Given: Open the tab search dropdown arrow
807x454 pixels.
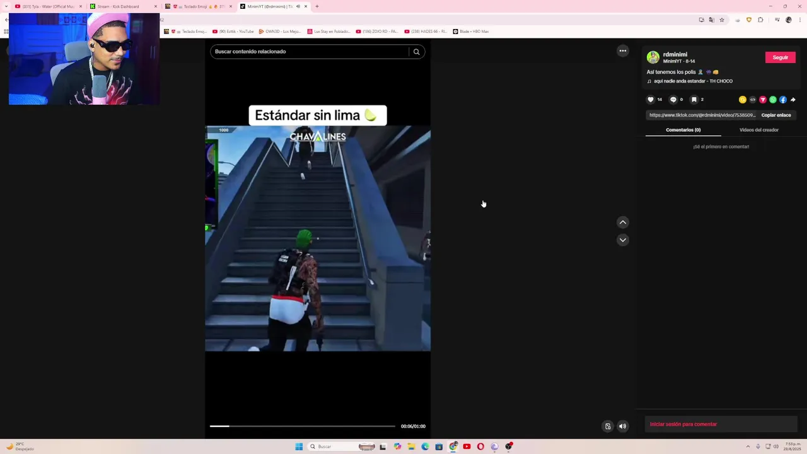Looking at the screenshot, I should point(6,6).
